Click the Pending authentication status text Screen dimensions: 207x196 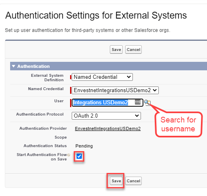pyautogui.click(x=84, y=146)
